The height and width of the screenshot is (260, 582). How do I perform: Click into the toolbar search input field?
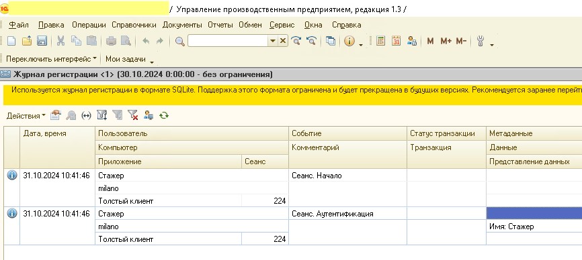228,41
